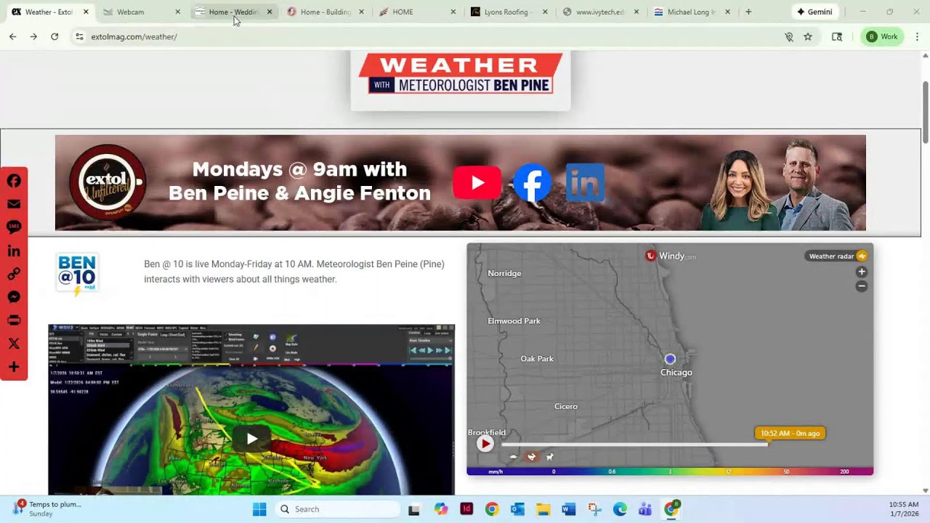Image resolution: width=930 pixels, height=523 pixels.
Task: Go back to the previous page
Action: 12,36
